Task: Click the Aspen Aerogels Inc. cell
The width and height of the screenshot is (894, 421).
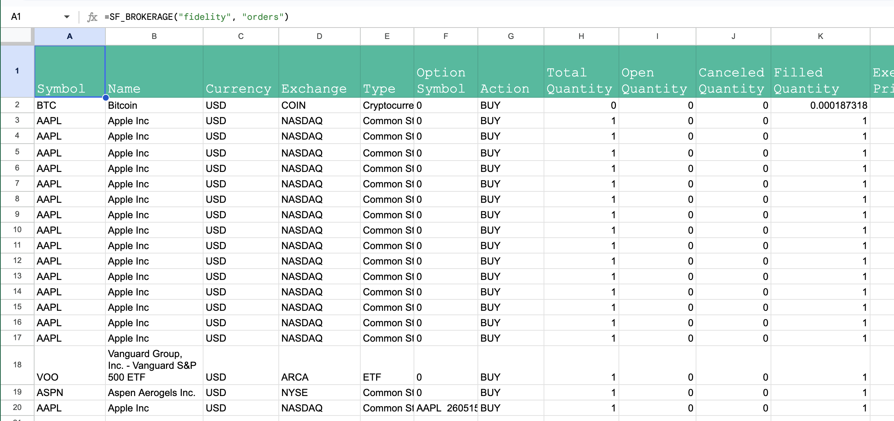Action: [154, 392]
